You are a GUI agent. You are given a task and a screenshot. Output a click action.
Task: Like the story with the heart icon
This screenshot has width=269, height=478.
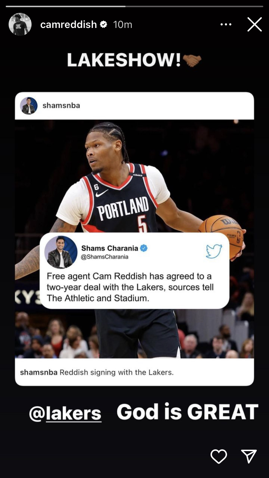[x=219, y=456]
